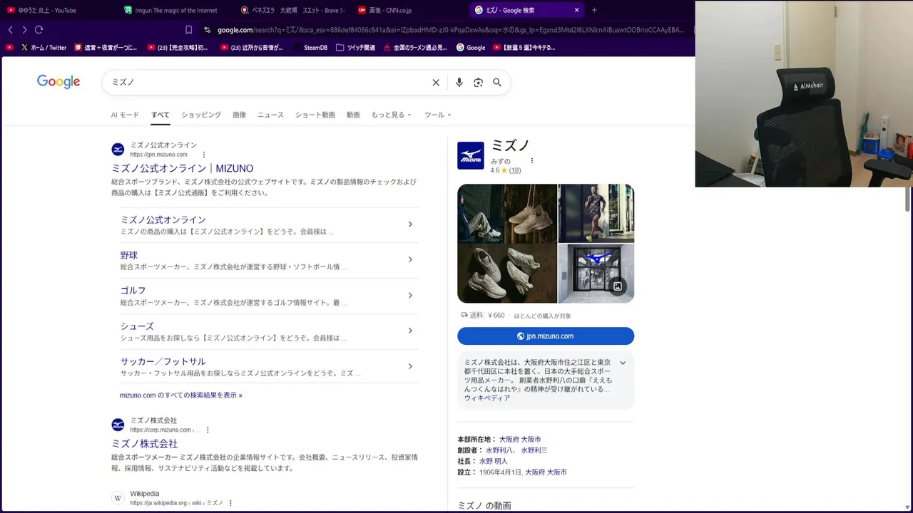Click the page vertical scrollbar

pos(909,199)
